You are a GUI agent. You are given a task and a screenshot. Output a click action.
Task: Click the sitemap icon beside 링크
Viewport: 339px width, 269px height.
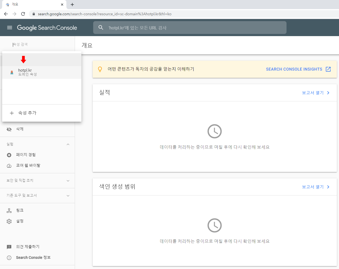click(x=9, y=211)
